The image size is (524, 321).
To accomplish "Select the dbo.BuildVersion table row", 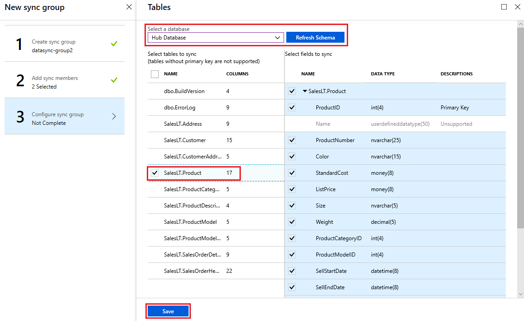I will (x=184, y=91).
